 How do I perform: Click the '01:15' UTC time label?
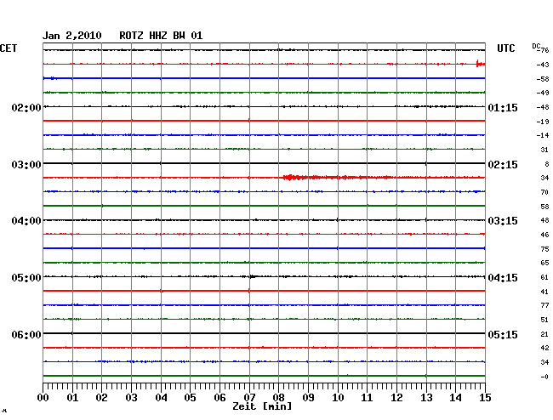click(503, 107)
